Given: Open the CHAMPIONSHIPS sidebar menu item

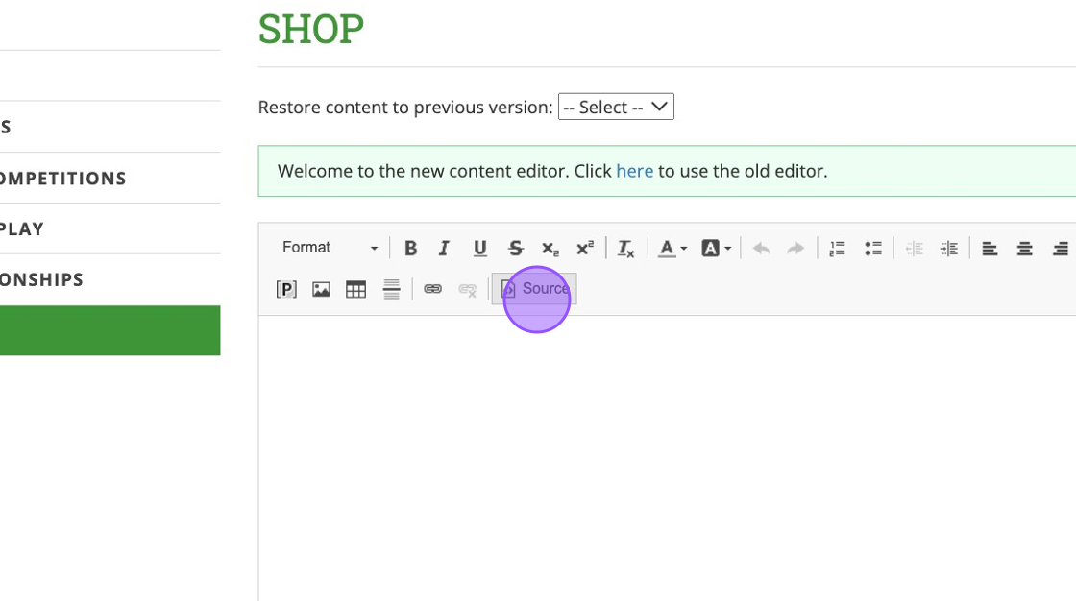Looking at the screenshot, I should click(x=41, y=280).
